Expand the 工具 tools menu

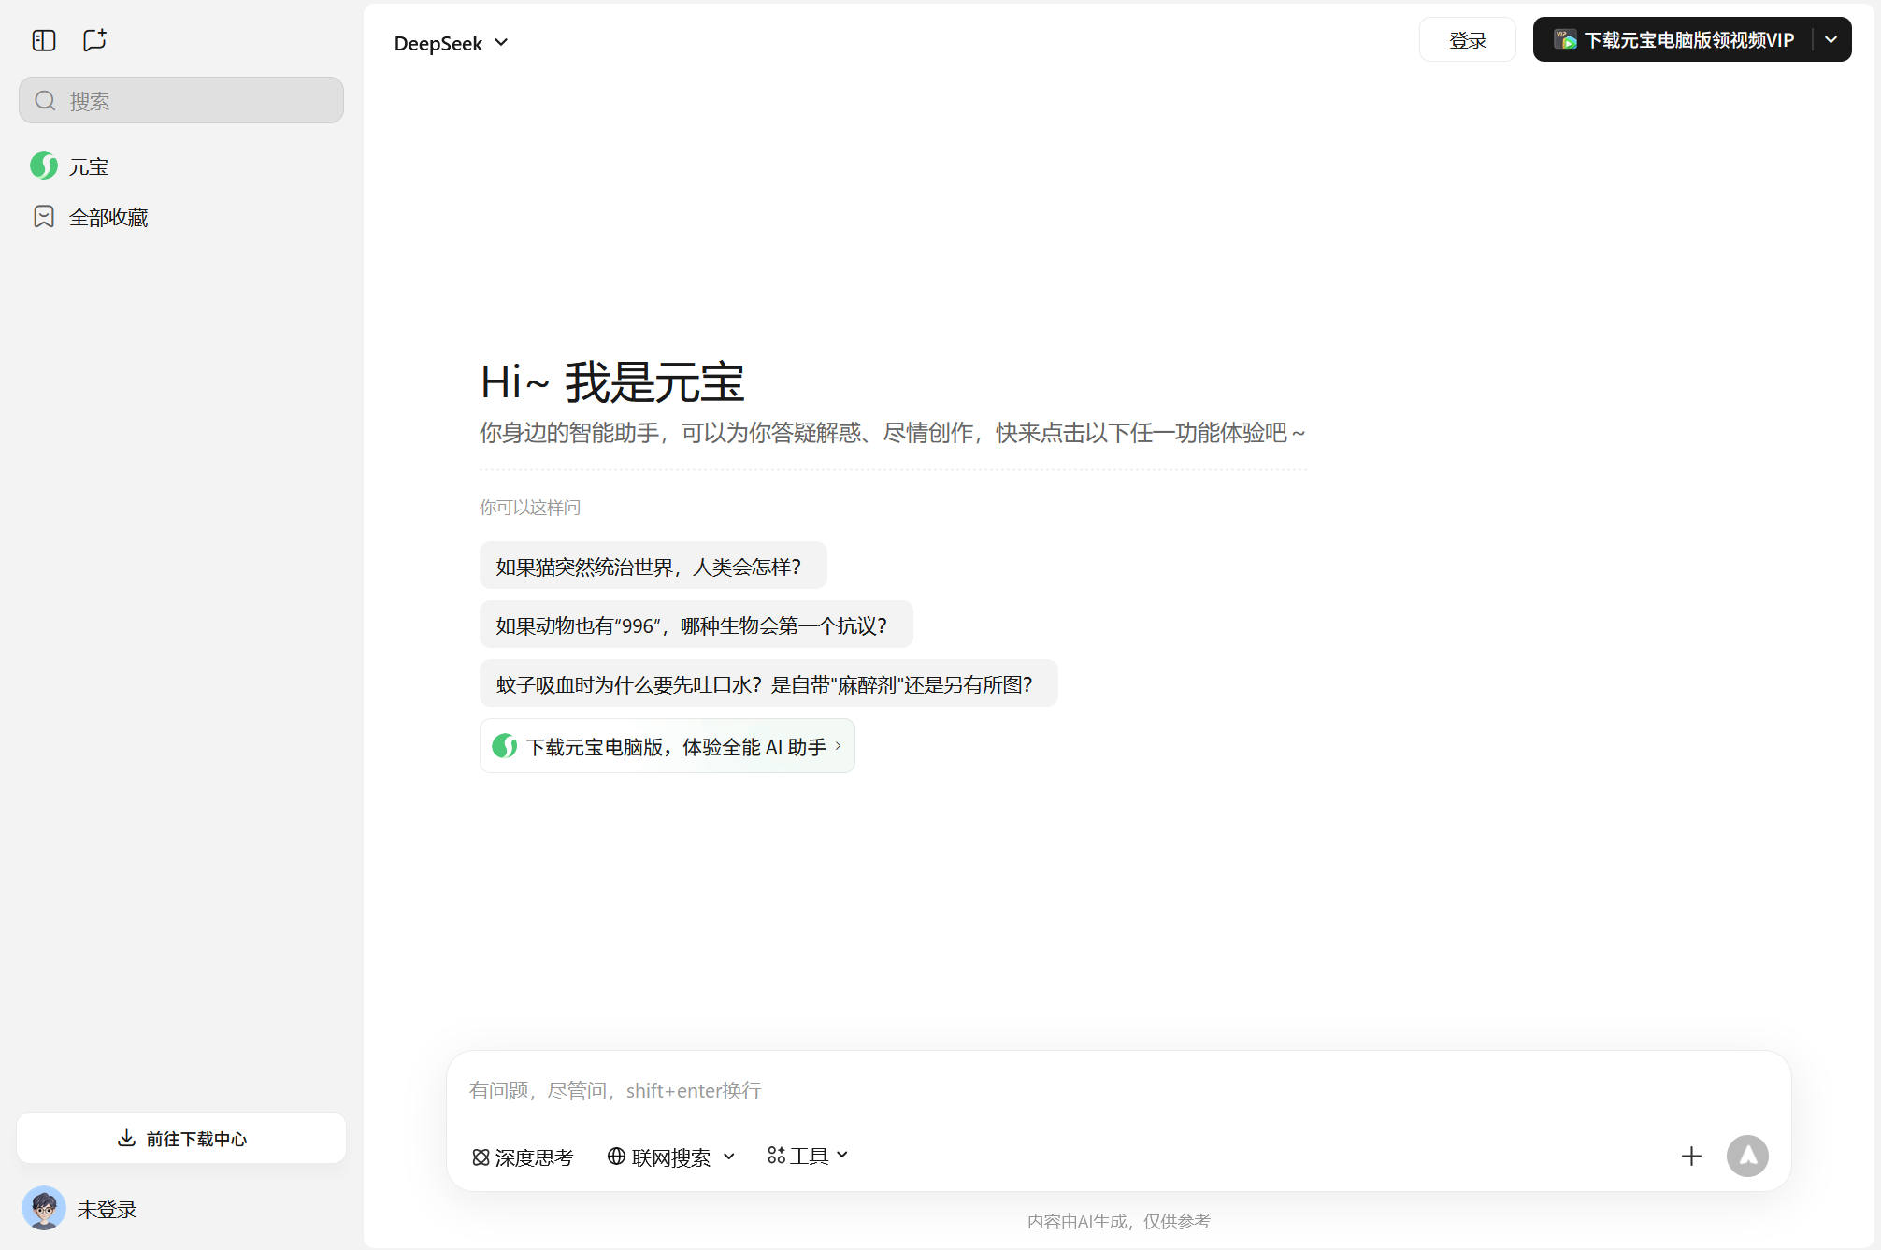(x=806, y=1156)
